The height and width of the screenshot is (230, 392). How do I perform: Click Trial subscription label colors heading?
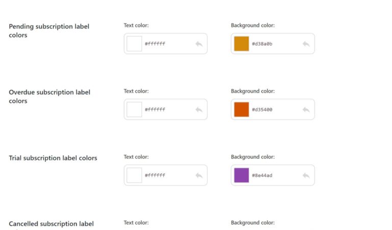53,158
